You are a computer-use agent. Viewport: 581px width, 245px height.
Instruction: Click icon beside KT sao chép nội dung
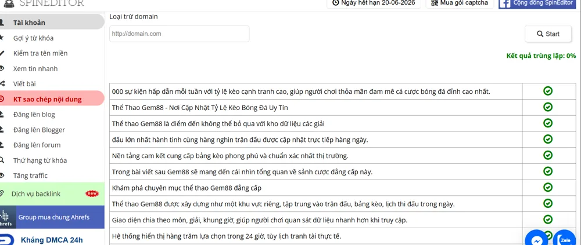coord(2,99)
